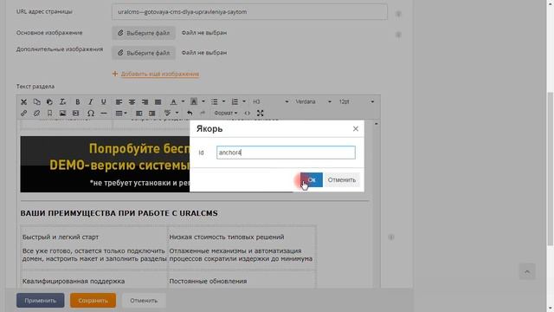Click heading ВАШИ ПРЕИМУЩЕСТВА ПРИ РАБОТЕ С URALCMS
Image resolution: width=554 pixels, height=312 pixels.
(119, 213)
